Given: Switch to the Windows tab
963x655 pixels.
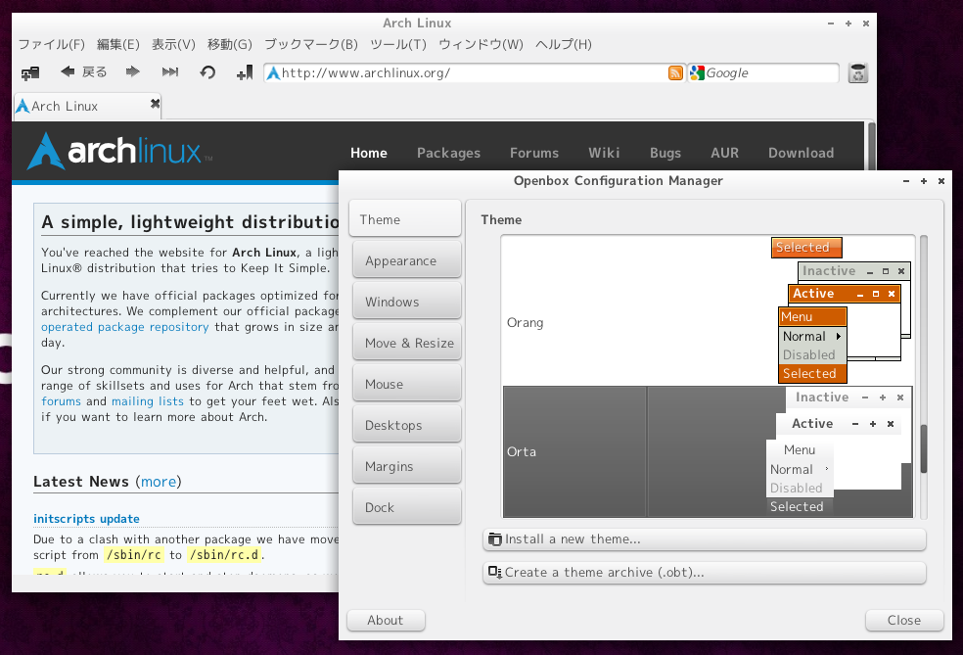Looking at the screenshot, I should coord(406,302).
